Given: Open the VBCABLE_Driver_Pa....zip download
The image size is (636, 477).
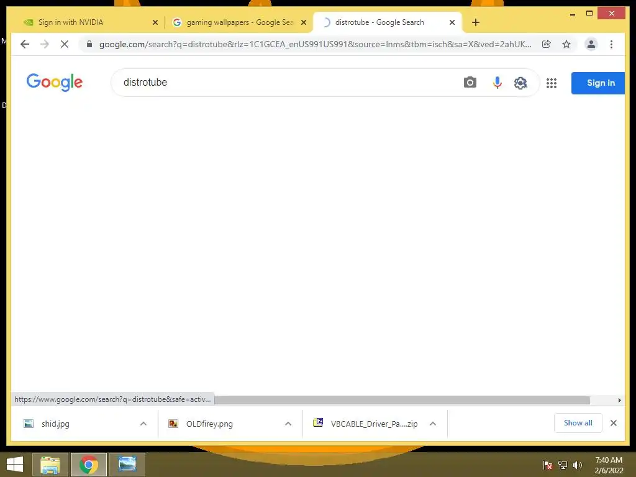Looking at the screenshot, I should pyautogui.click(x=365, y=424).
